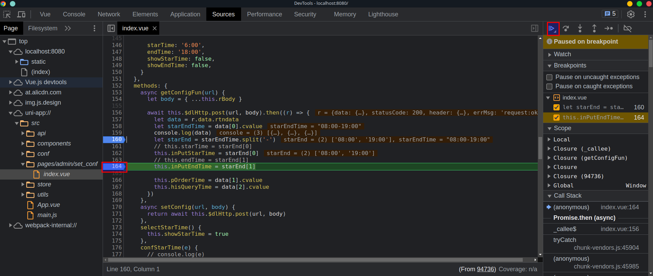Toggle the device toolbar icon
Viewport: 653px width, 276px height.
[x=21, y=14]
